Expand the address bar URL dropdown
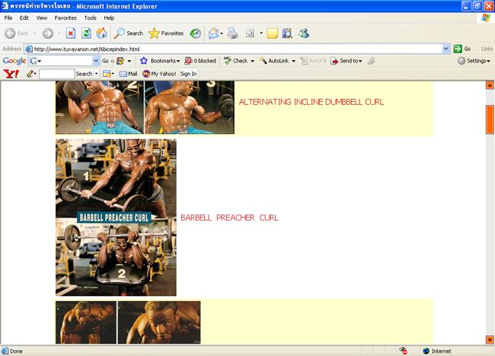The width and height of the screenshot is (495, 356). [x=445, y=49]
